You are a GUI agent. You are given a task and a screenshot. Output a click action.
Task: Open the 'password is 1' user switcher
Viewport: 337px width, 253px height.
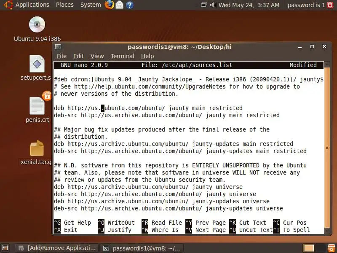[306, 5]
